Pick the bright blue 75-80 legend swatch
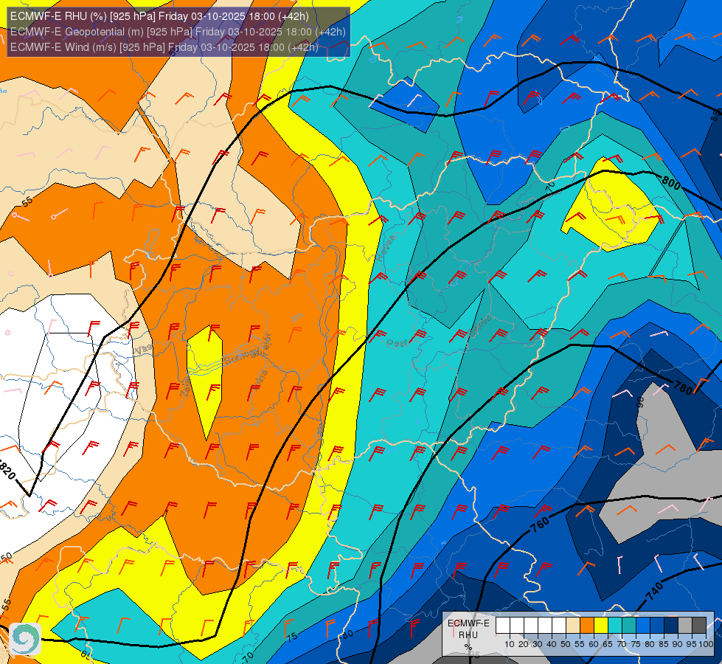 point(643,626)
